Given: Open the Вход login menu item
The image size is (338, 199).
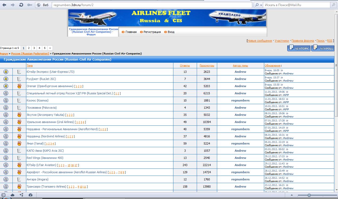Looking at the screenshot, I should click(171, 32).
